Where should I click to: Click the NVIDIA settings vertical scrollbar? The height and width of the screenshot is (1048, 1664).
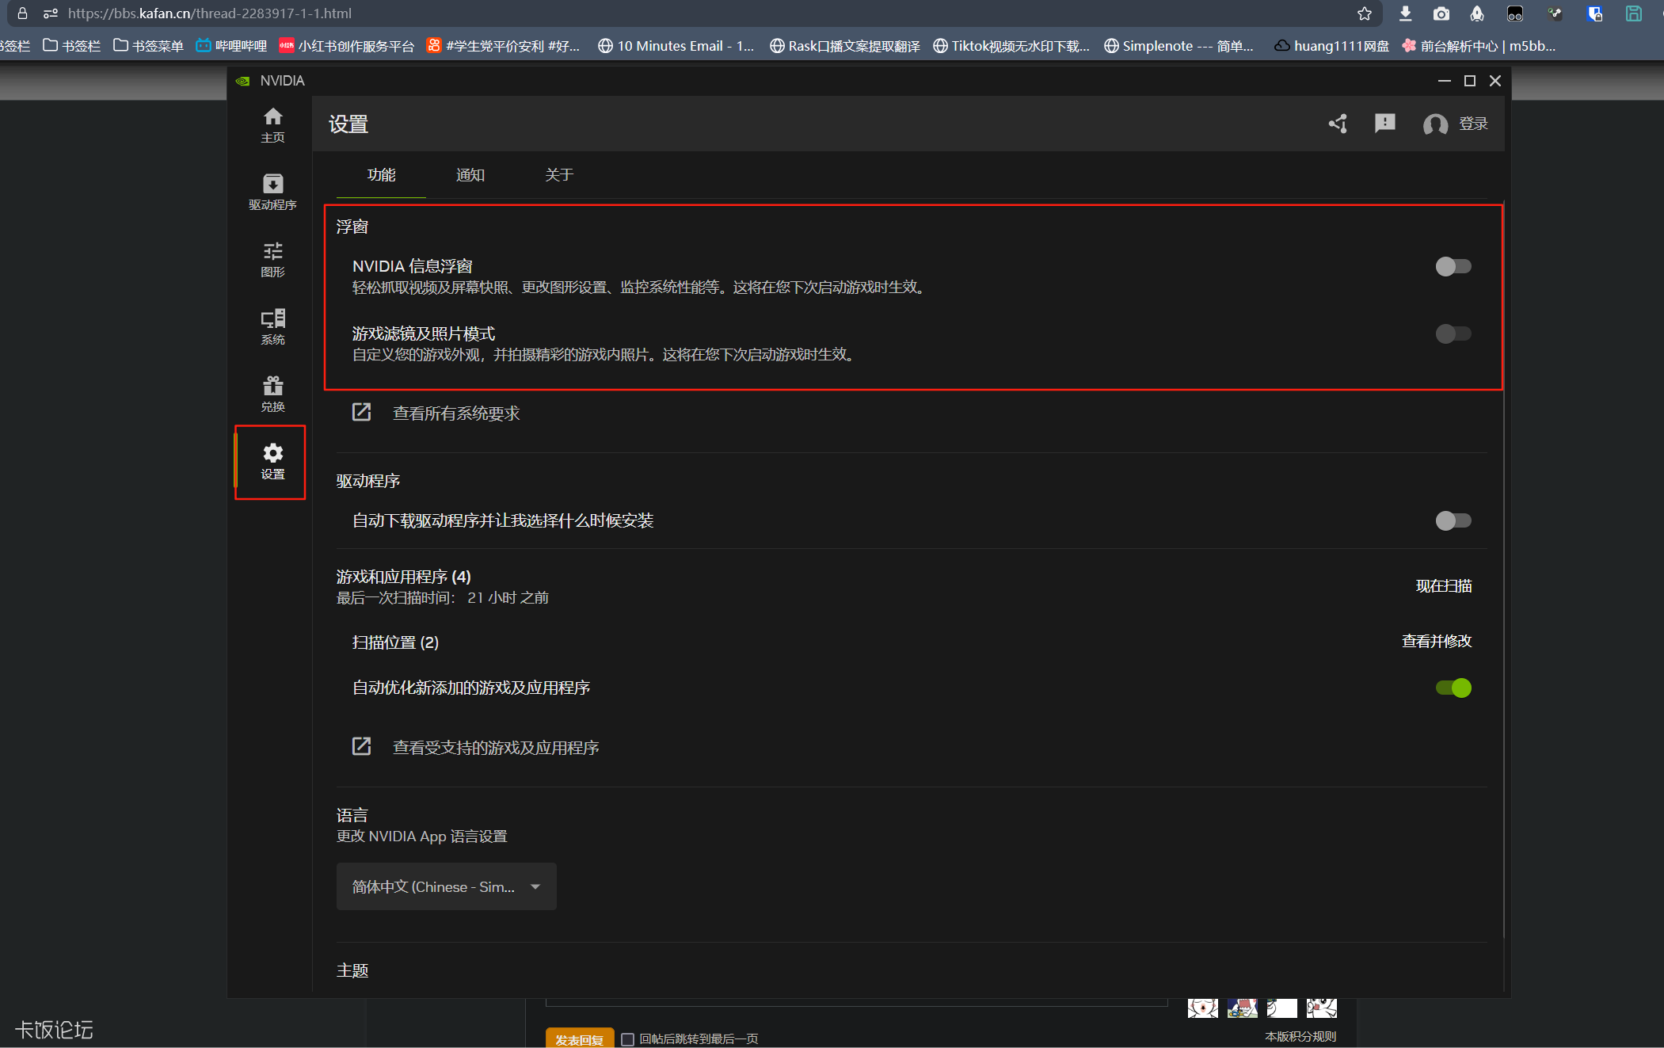click(x=1502, y=569)
